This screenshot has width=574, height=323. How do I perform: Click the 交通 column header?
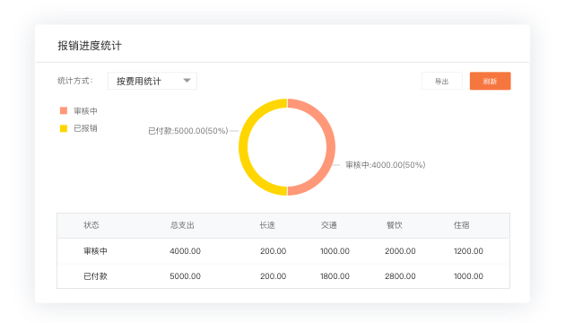pyautogui.click(x=329, y=225)
